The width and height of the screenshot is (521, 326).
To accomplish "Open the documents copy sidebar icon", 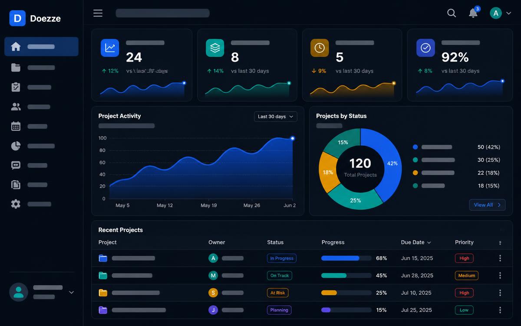I will click(x=16, y=185).
